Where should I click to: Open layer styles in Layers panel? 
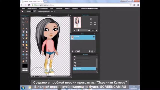point(79,51)
